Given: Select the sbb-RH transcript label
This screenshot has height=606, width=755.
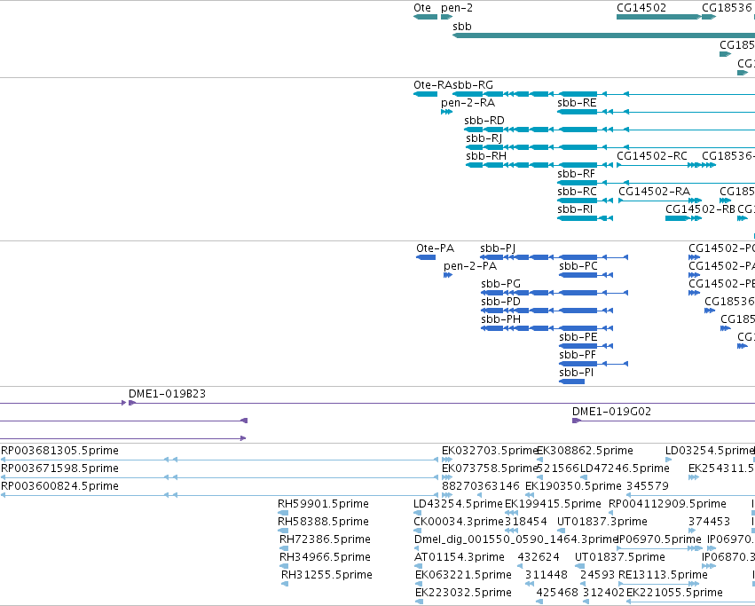Looking at the screenshot, I should pyautogui.click(x=486, y=156).
